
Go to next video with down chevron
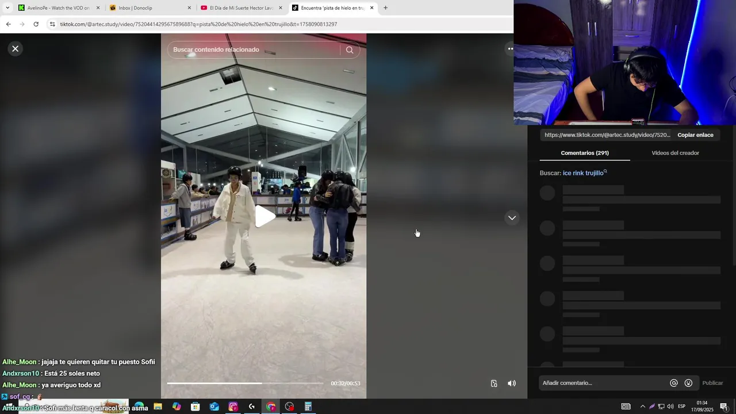click(x=512, y=218)
